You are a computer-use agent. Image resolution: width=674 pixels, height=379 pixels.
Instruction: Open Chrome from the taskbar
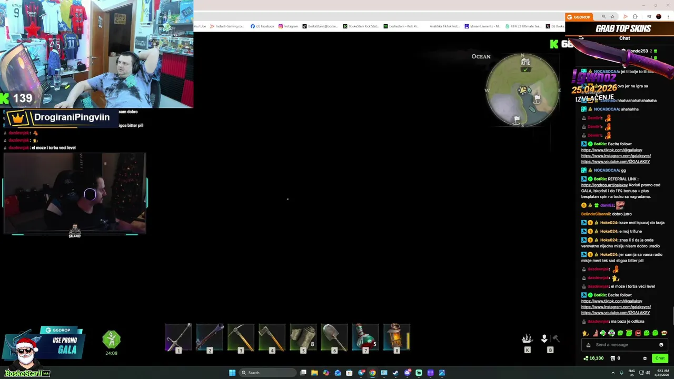pyautogui.click(x=372, y=373)
